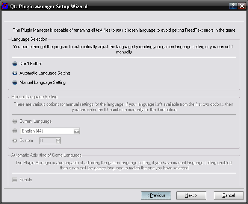Screen dimensions: 248x204
Task: Select Automatic Language Setting radio button
Action: tap(15, 73)
